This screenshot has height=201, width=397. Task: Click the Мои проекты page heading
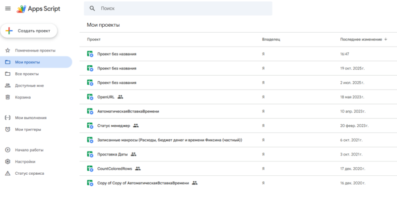[103, 25]
